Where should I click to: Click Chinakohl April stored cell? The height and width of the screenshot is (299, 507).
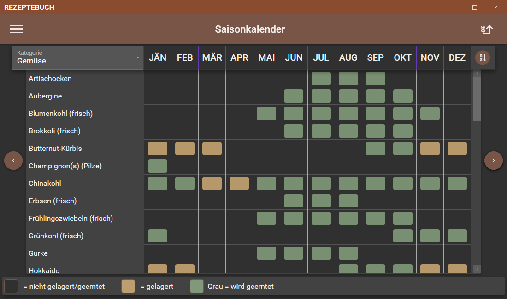point(239,183)
